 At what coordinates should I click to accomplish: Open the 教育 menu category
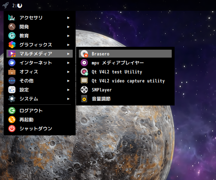[x=40, y=36]
